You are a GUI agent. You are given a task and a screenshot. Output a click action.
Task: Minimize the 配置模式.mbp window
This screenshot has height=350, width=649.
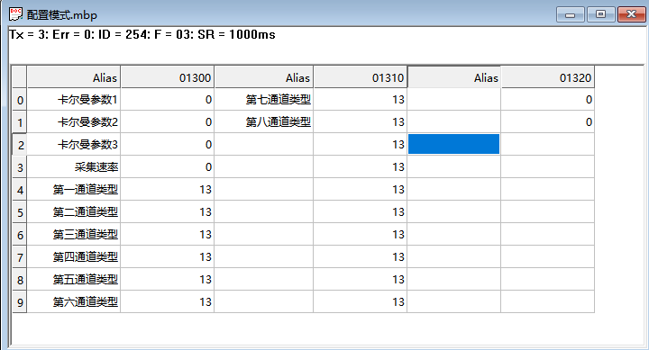[571, 14]
